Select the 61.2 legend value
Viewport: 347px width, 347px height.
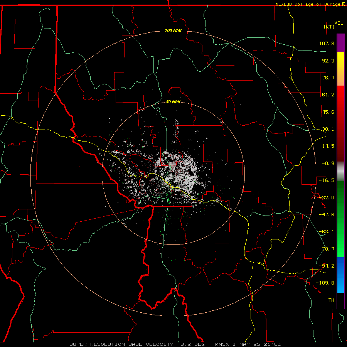point(328,95)
